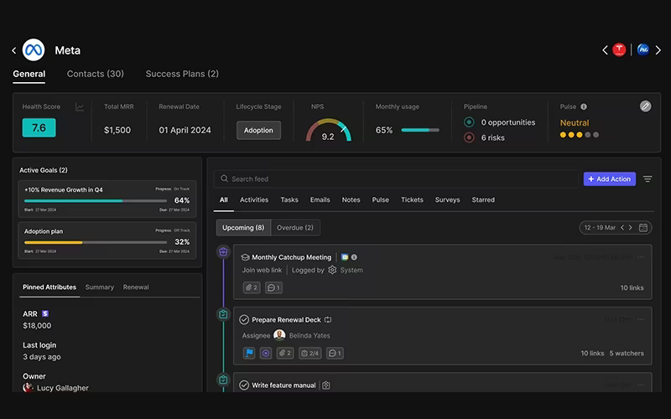Select the Tickets feed tab

tap(412, 199)
